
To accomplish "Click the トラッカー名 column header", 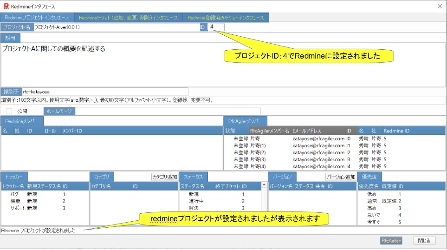I will click(x=13, y=186).
